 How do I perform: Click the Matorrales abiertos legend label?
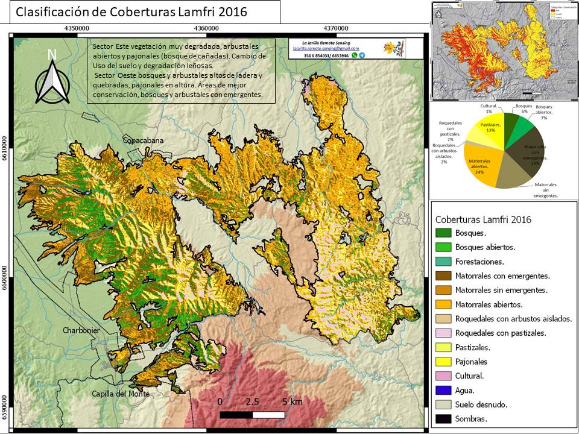coord(489,305)
